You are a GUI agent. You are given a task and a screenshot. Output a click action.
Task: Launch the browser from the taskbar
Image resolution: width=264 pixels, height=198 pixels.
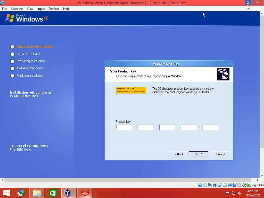click(21, 193)
